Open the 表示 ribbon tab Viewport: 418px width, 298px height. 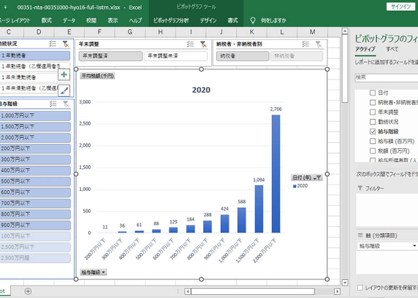113,20
